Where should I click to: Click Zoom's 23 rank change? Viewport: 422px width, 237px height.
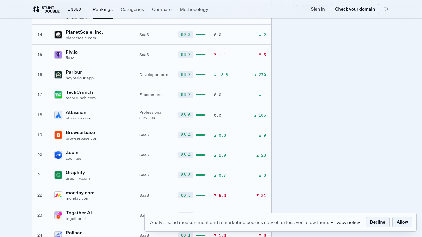(261, 155)
